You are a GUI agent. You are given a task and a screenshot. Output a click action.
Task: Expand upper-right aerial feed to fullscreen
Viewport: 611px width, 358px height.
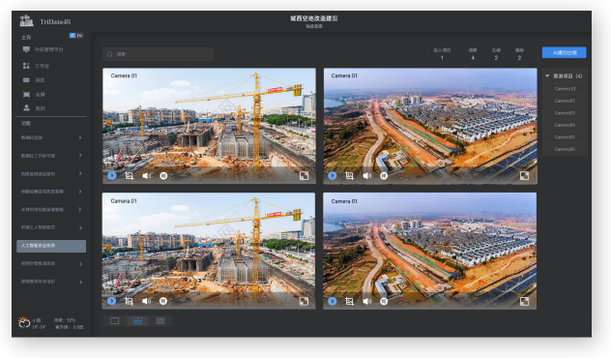click(x=525, y=176)
